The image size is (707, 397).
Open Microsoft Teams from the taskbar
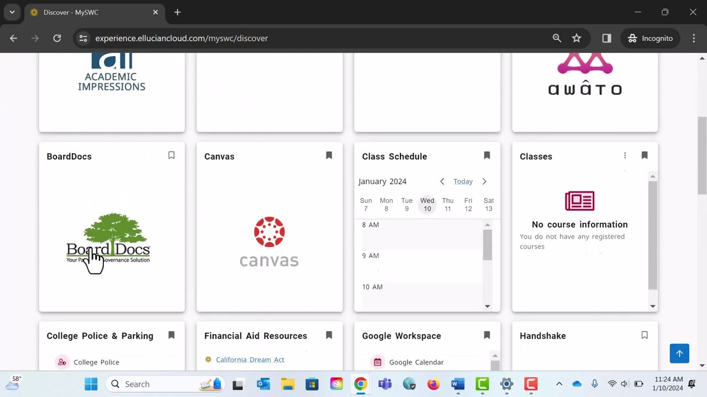point(385,384)
